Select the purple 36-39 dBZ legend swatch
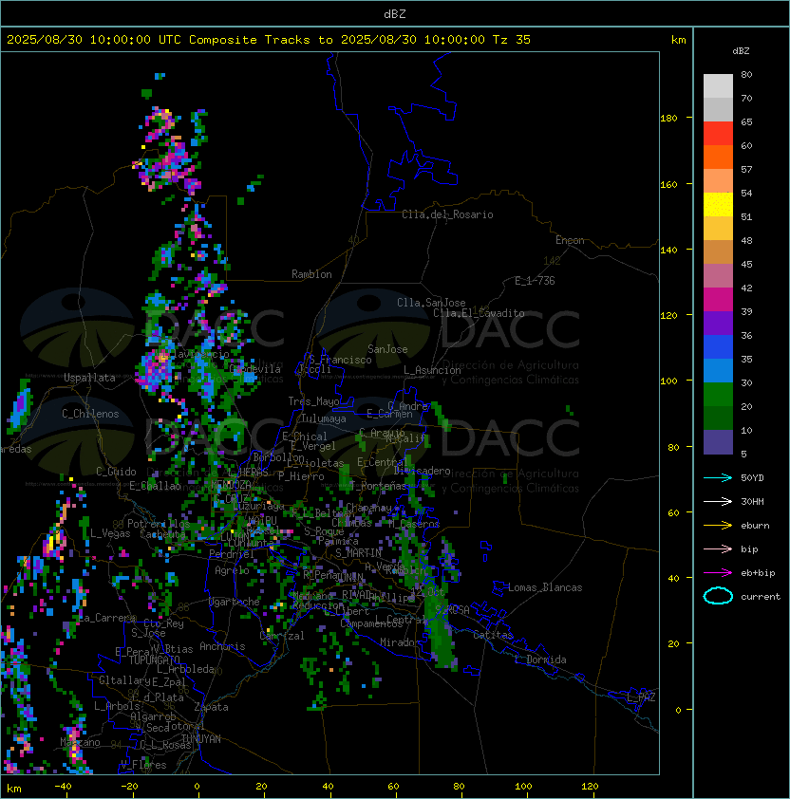 click(718, 323)
